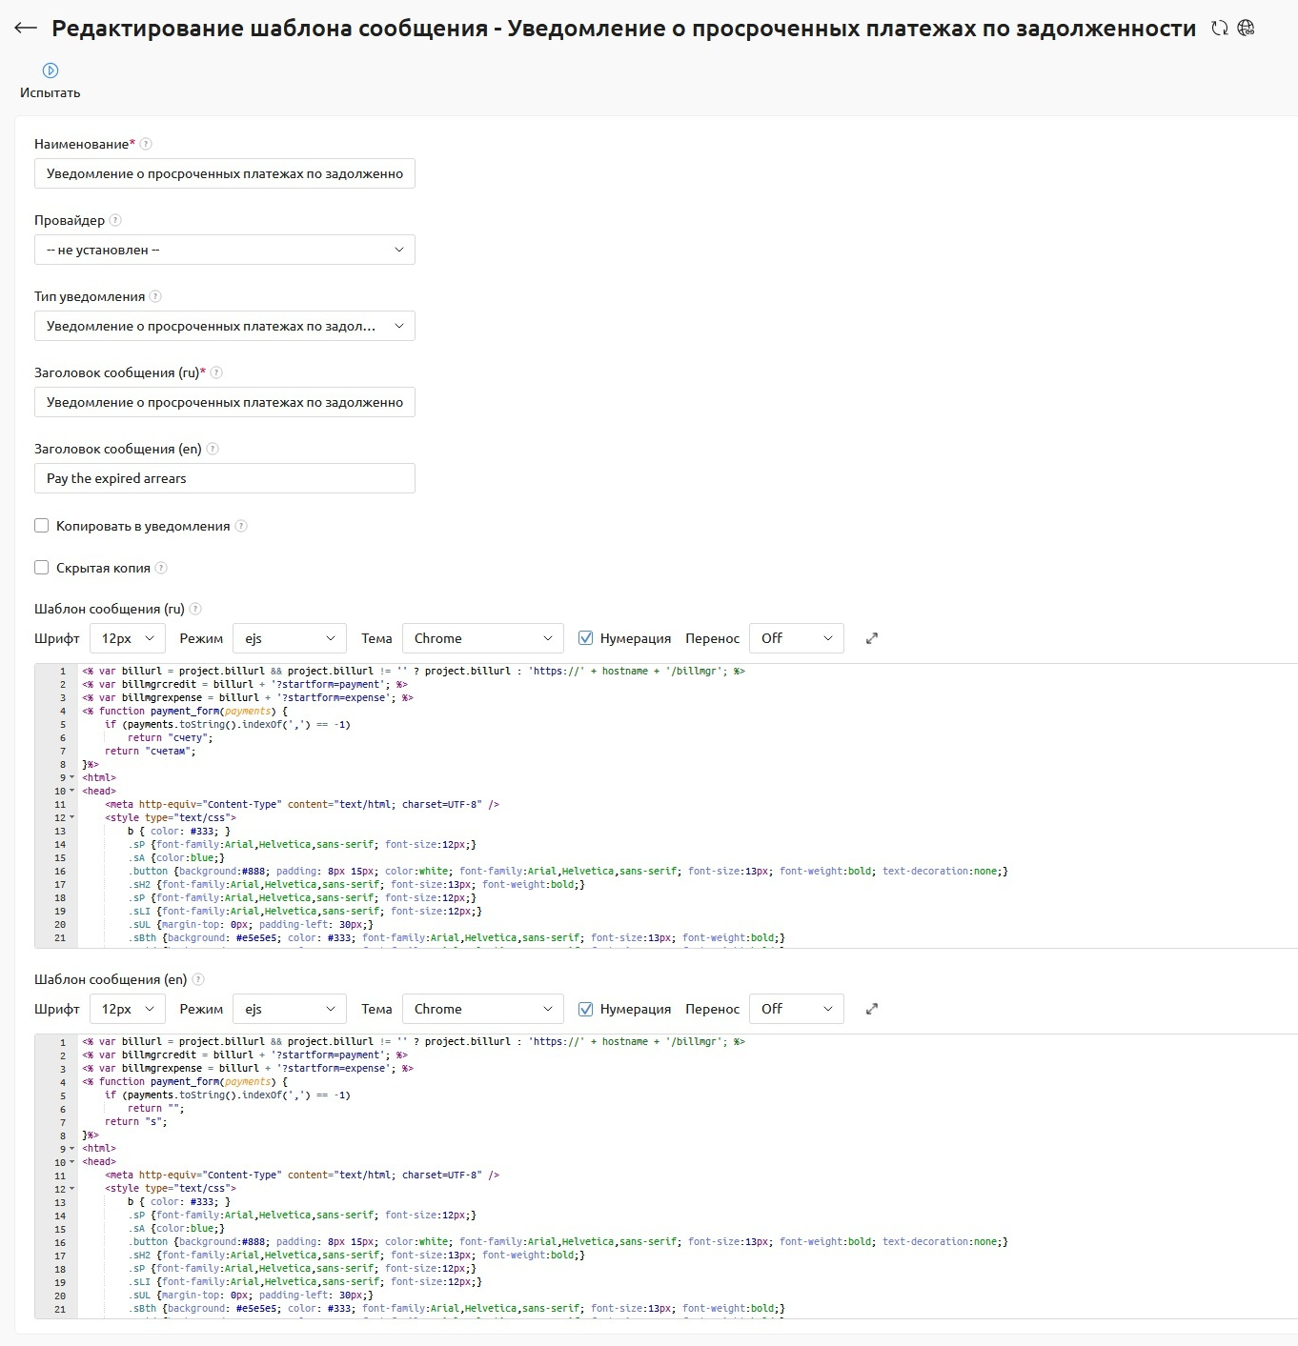Viewport: 1298px width, 1346px height.
Task: Click the var billmgrexpense line in en editor
Action: point(248,1068)
